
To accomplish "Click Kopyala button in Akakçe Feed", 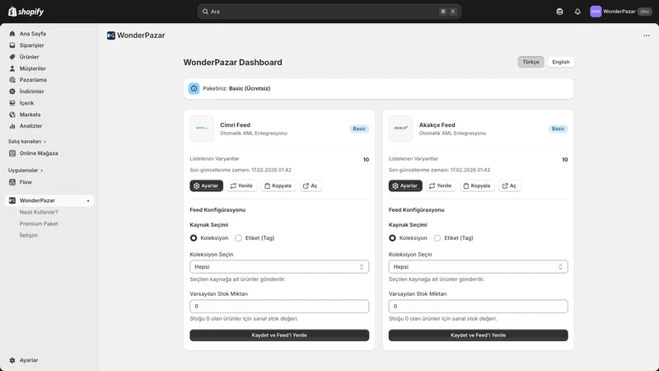I will coord(477,185).
